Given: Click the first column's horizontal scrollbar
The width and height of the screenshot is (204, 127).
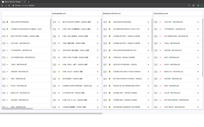Looking at the screenshot, I should click(17, 109).
